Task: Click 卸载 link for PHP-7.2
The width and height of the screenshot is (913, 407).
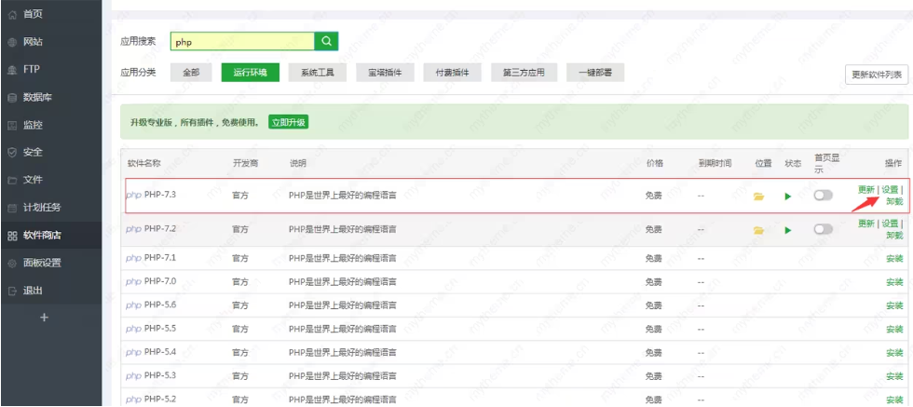Action: tap(894, 236)
